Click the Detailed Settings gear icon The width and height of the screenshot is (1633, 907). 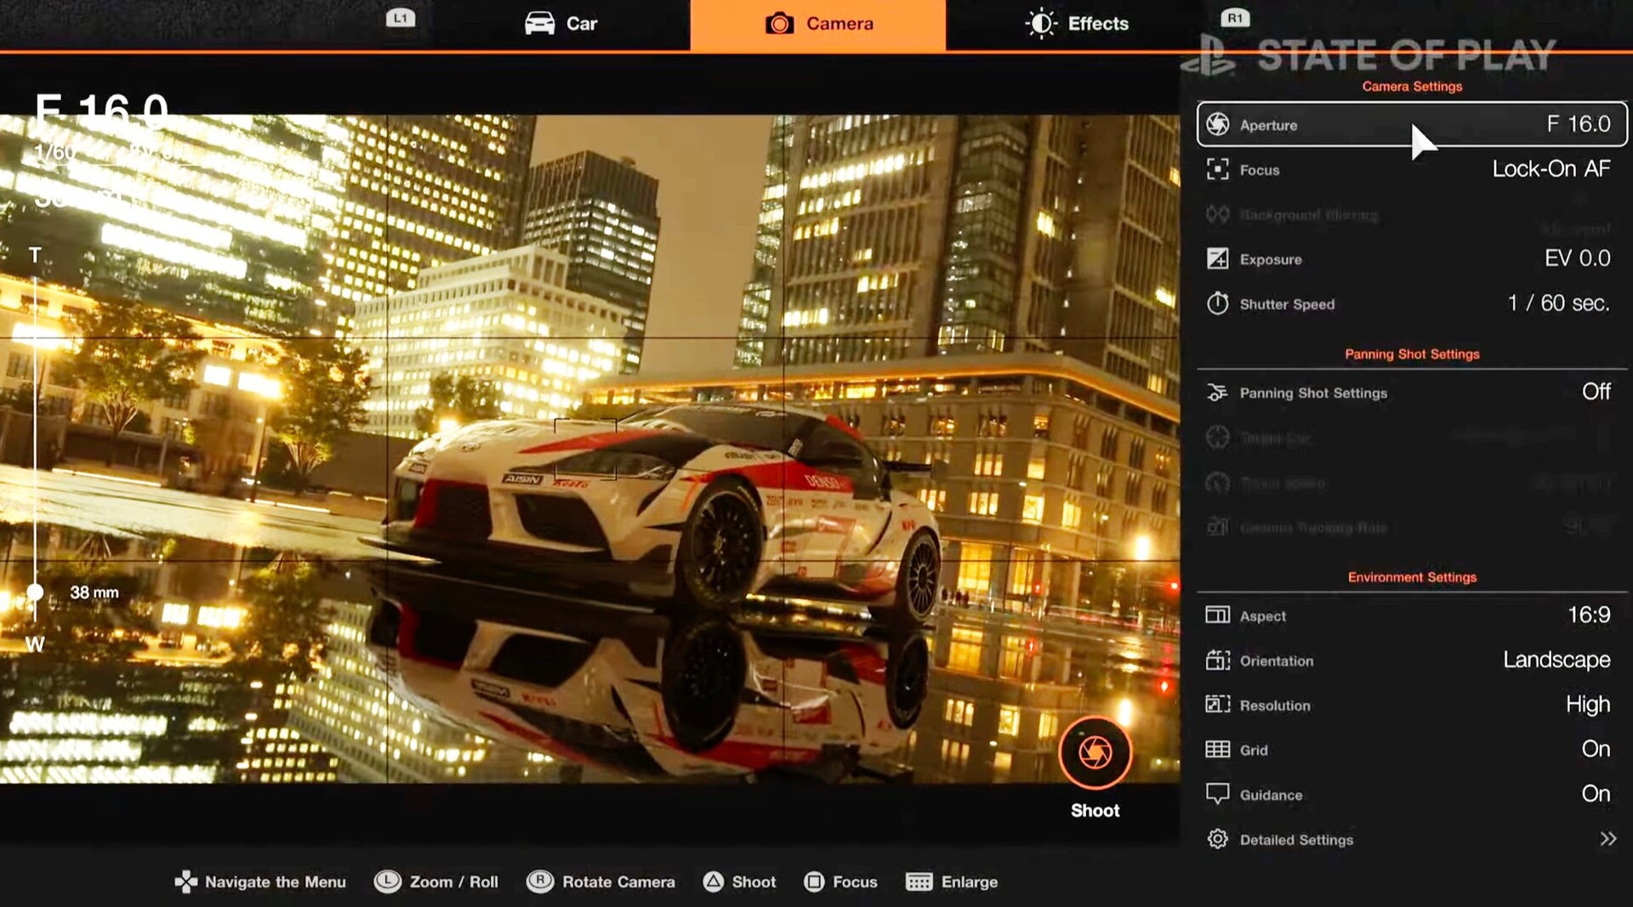tap(1218, 839)
